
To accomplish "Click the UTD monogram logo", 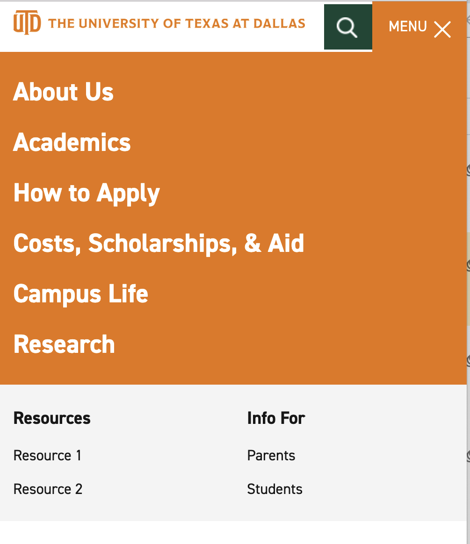I will (27, 23).
